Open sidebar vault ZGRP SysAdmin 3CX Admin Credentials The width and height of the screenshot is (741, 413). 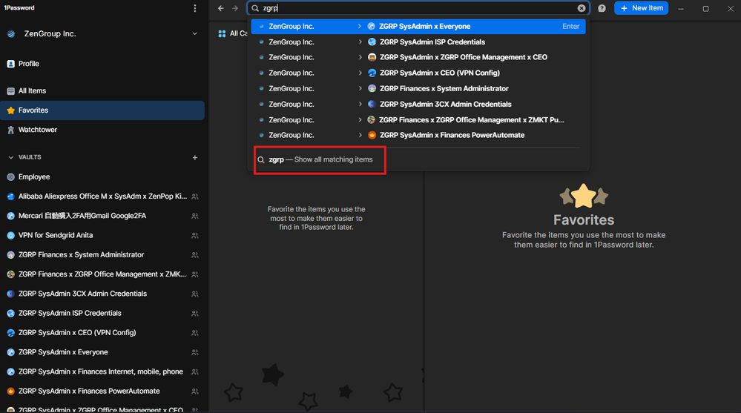point(102,294)
